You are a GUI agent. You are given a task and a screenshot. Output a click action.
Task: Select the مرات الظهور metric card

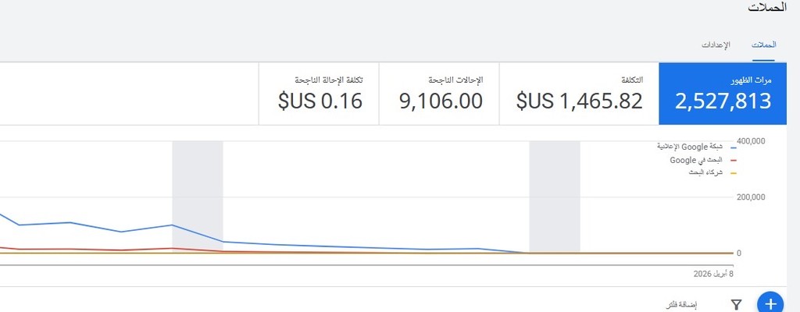(723, 94)
